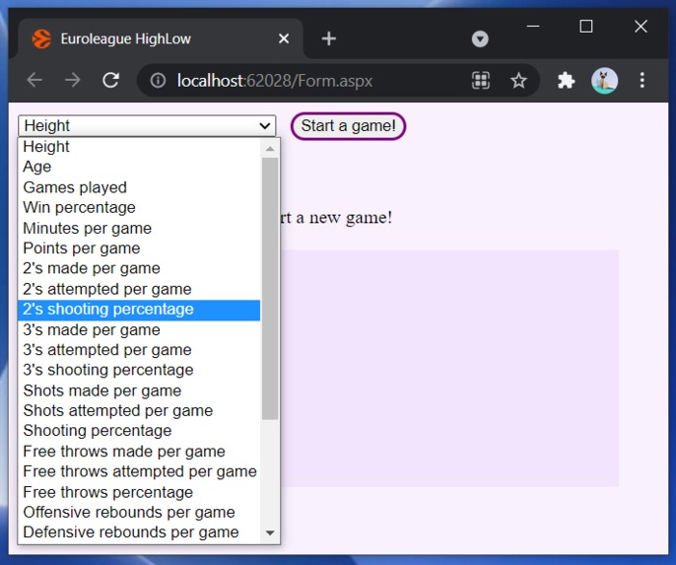Reload the page with the refresh icon
The width and height of the screenshot is (676, 565).
[110, 80]
